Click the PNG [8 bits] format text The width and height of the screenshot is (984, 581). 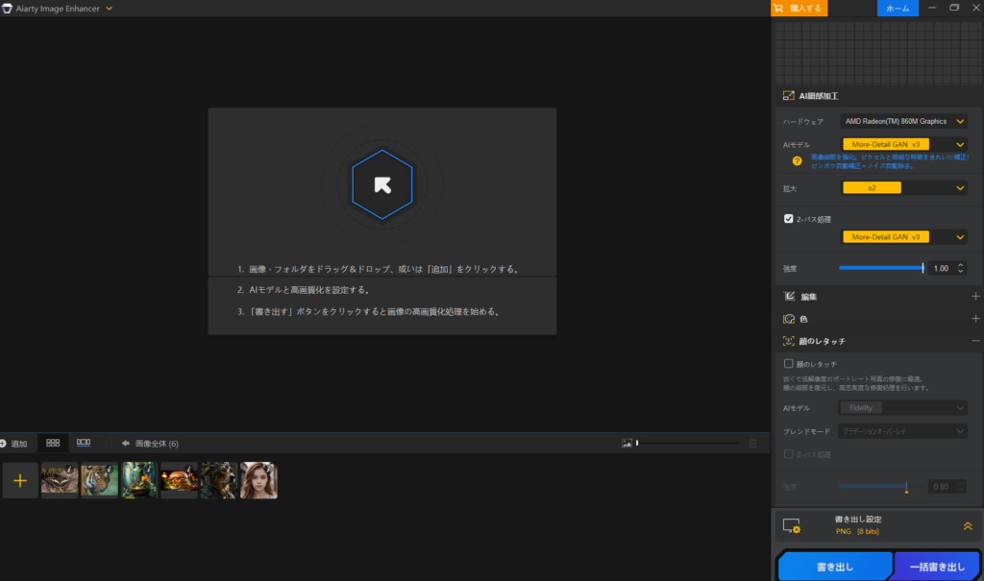click(x=857, y=531)
